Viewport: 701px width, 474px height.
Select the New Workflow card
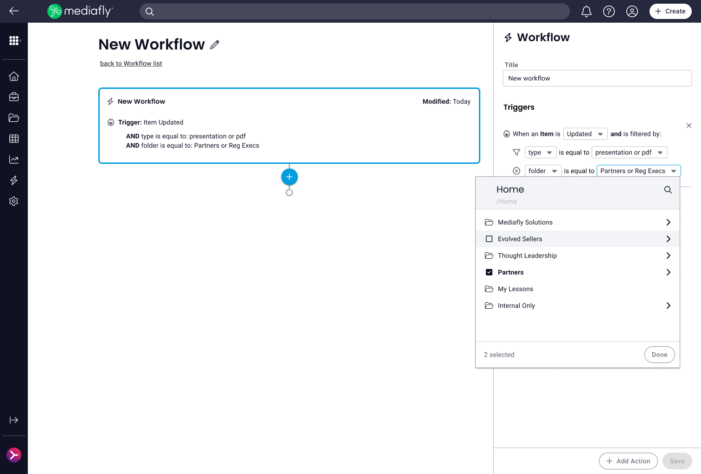click(x=289, y=125)
